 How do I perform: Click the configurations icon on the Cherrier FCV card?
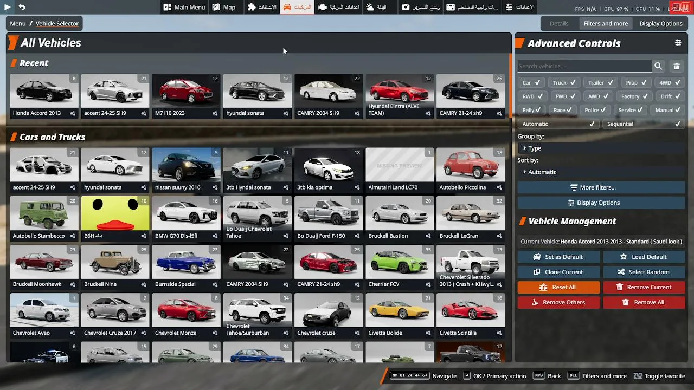(428, 284)
